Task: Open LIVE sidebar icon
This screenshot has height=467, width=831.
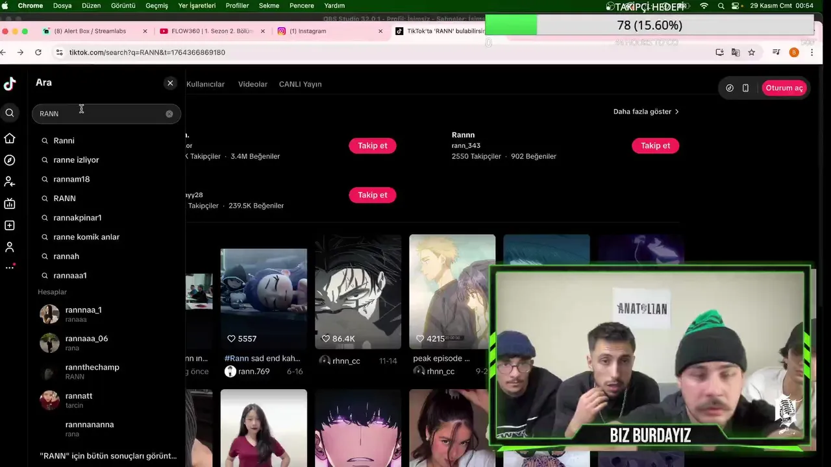Action: [x=10, y=204]
